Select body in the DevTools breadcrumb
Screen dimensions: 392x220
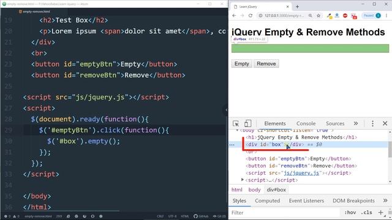(255, 190)
